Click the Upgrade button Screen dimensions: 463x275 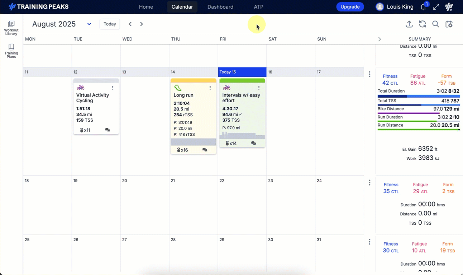(x=350, y=7)
